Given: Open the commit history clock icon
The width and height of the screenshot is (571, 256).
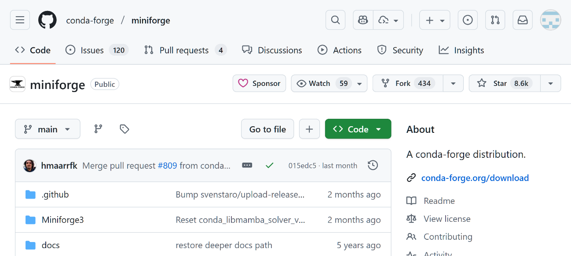Looking at the screenshot, I should pos(373,165).
